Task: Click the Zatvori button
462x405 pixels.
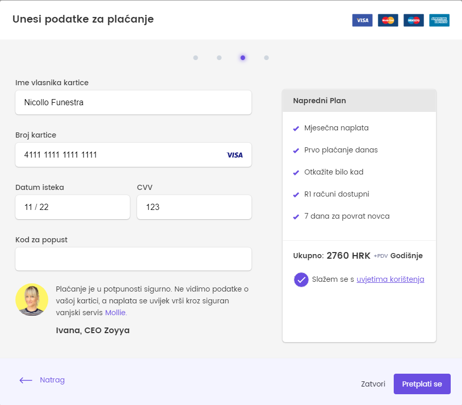Action: pyautogui.click(x=373, y=384)
